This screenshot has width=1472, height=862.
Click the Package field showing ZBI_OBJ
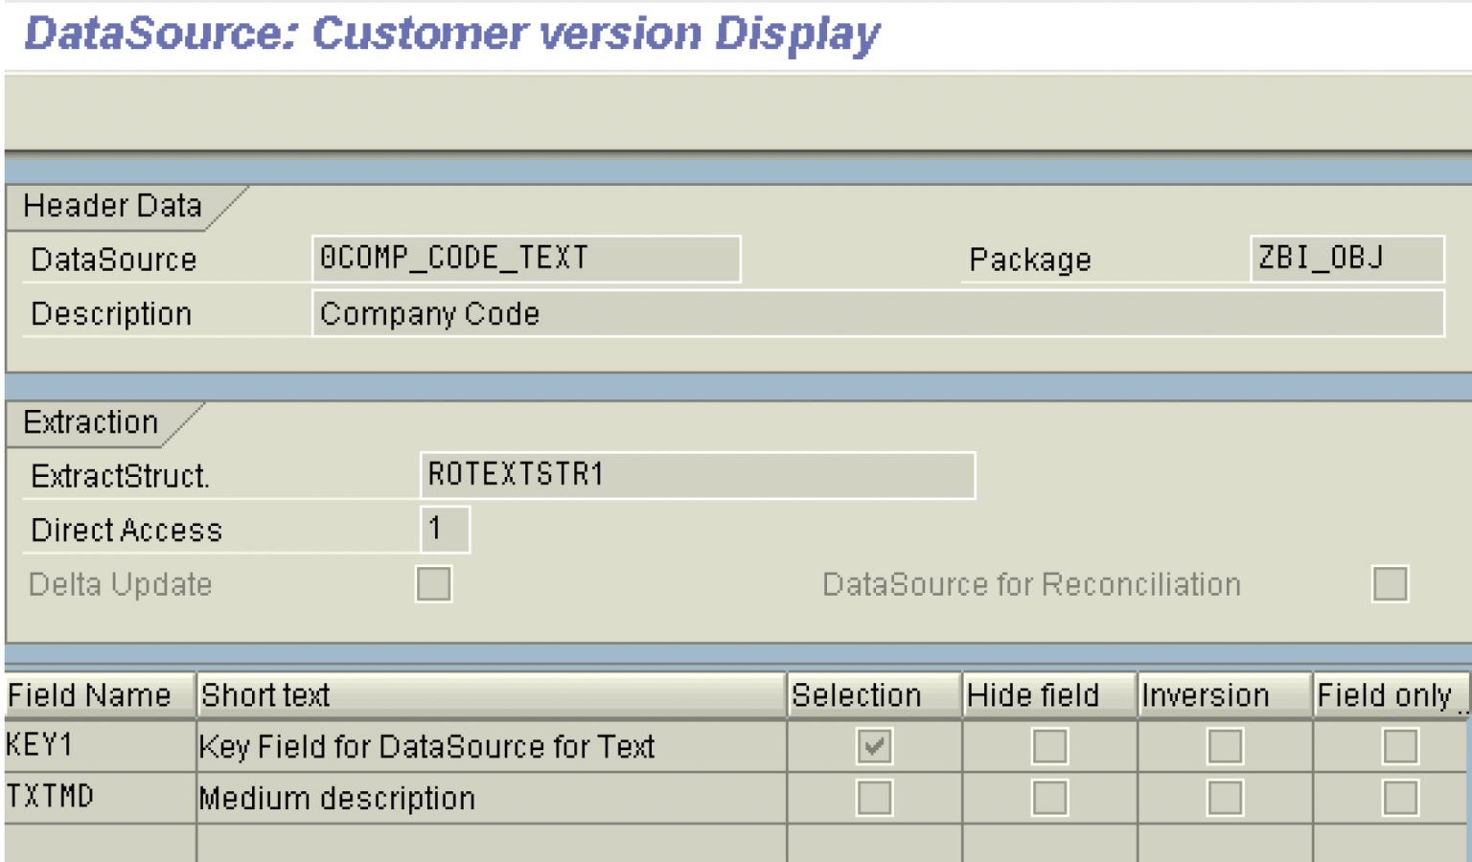[1342, 259]
